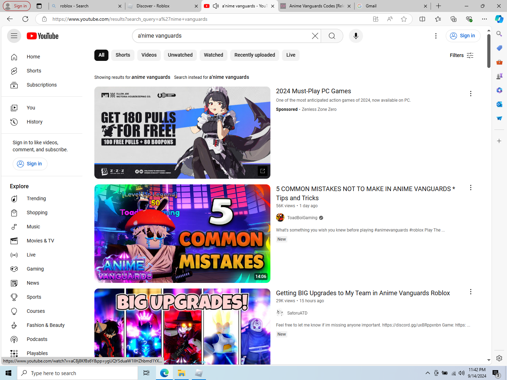The width and height of the screenshot is (507, 380).
Task: Open options menu for sponsored ad
Action: click(471, 94)
